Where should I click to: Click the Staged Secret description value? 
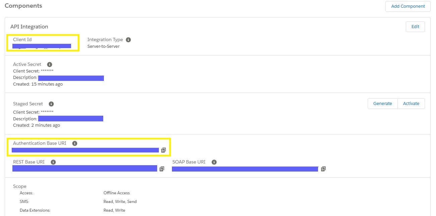coord(71,119)
